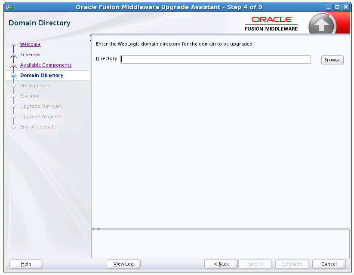
Task: Minimize the Upgrade Assistant window
Action: point(329,7)
